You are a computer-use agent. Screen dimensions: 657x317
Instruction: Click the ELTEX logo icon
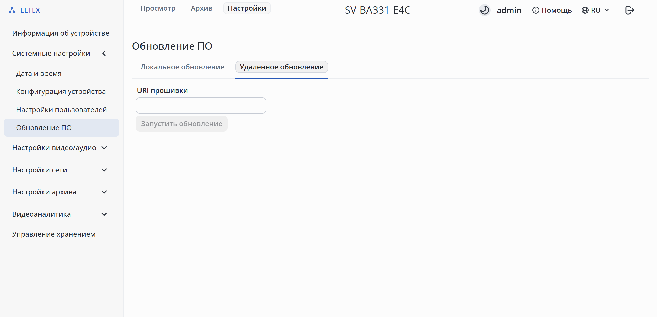click(12, 10)
